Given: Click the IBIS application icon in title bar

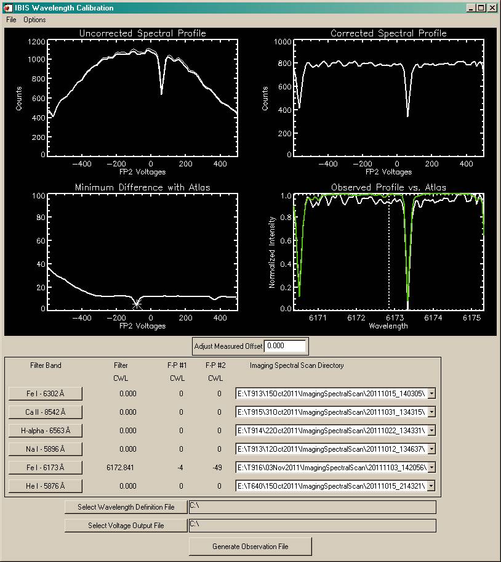Looking at the screenshot, I should click(x=7, y=8).
